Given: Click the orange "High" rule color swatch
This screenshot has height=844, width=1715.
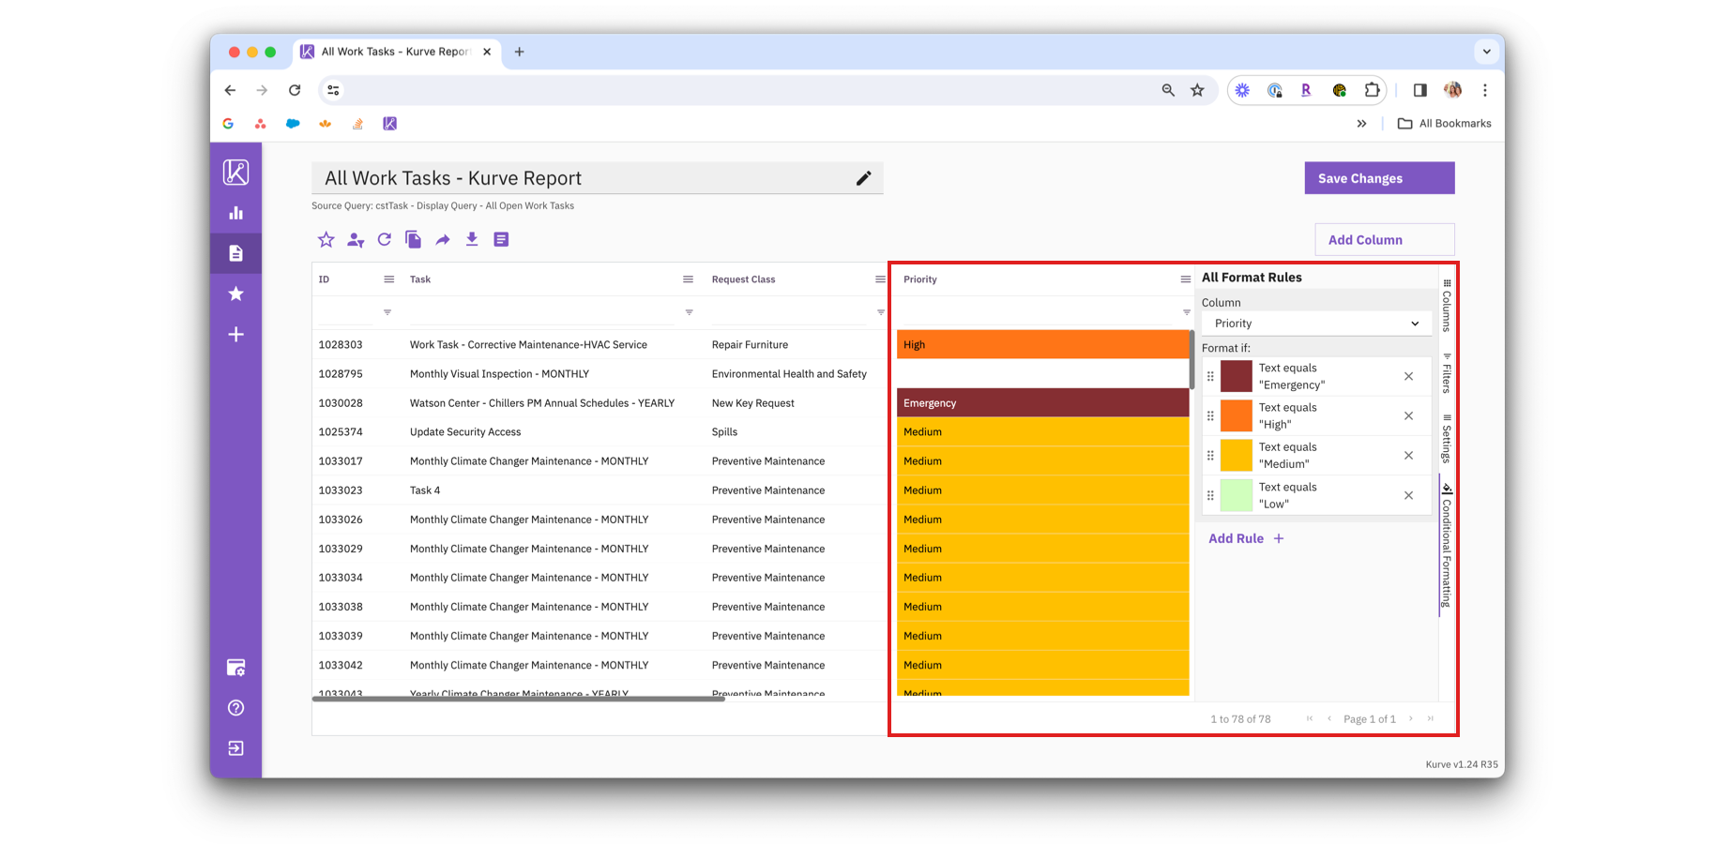Looking at the screenshot, I should (1236, 415).
